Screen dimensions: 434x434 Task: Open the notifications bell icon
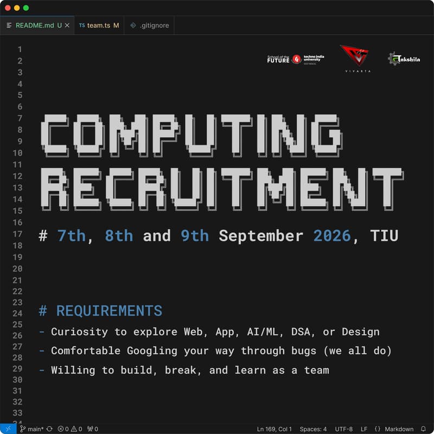423,429
